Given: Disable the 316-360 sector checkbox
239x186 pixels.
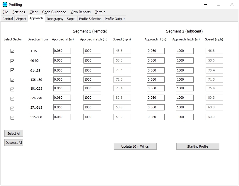Looking at the screenshot, I should coord(12,117).
